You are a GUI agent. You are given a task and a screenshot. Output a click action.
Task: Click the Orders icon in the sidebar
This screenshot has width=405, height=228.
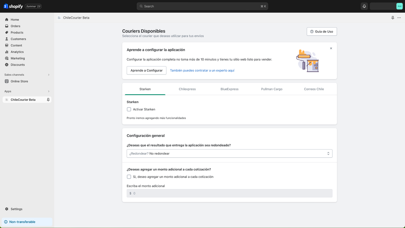pyautogui.click(x=7, y=26)
